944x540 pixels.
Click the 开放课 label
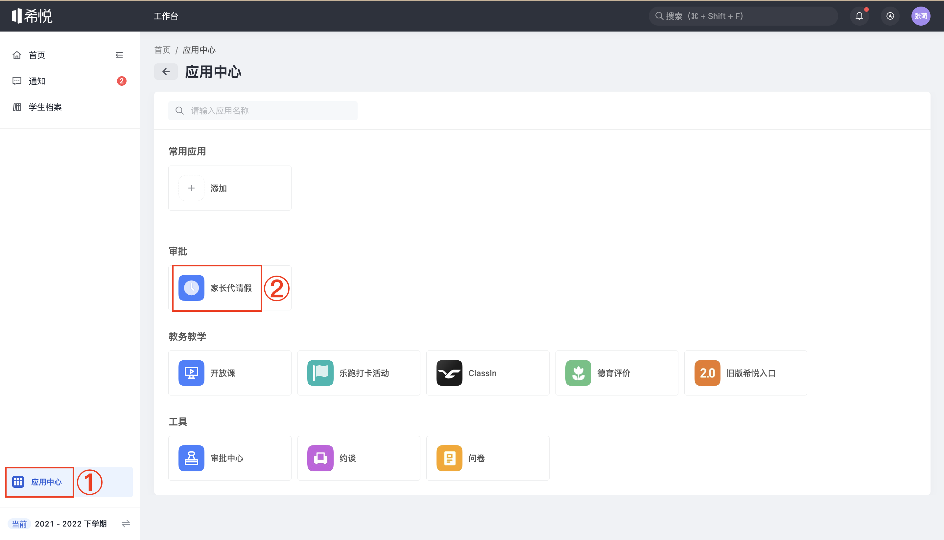(x=223, y=373)
